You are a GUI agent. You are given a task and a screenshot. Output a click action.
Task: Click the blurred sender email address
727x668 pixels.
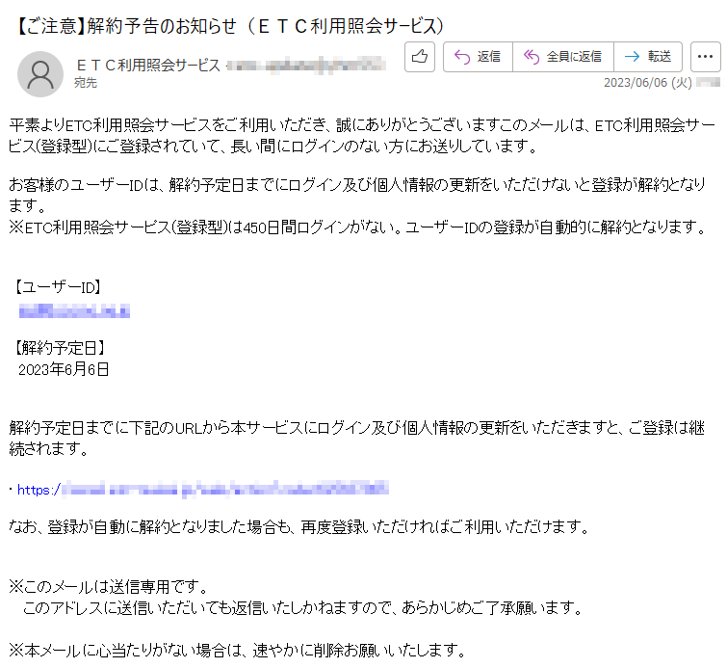tap(306, 65)
